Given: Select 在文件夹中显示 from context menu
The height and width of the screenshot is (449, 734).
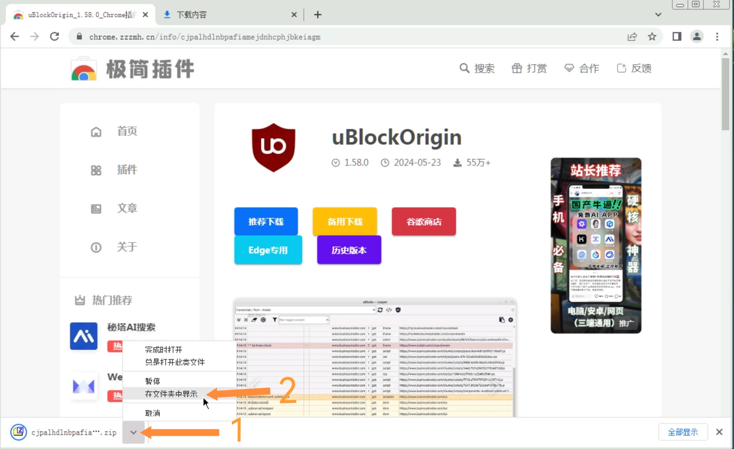Looking at the screenshot, I should [x=171, y=394].
